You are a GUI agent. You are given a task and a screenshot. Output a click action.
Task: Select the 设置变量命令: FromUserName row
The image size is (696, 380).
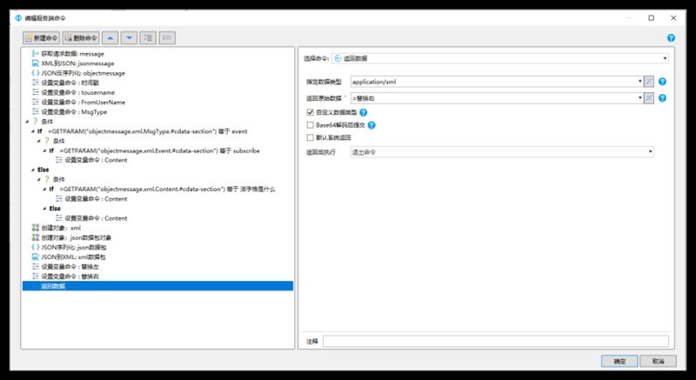[x=83, y=102]
